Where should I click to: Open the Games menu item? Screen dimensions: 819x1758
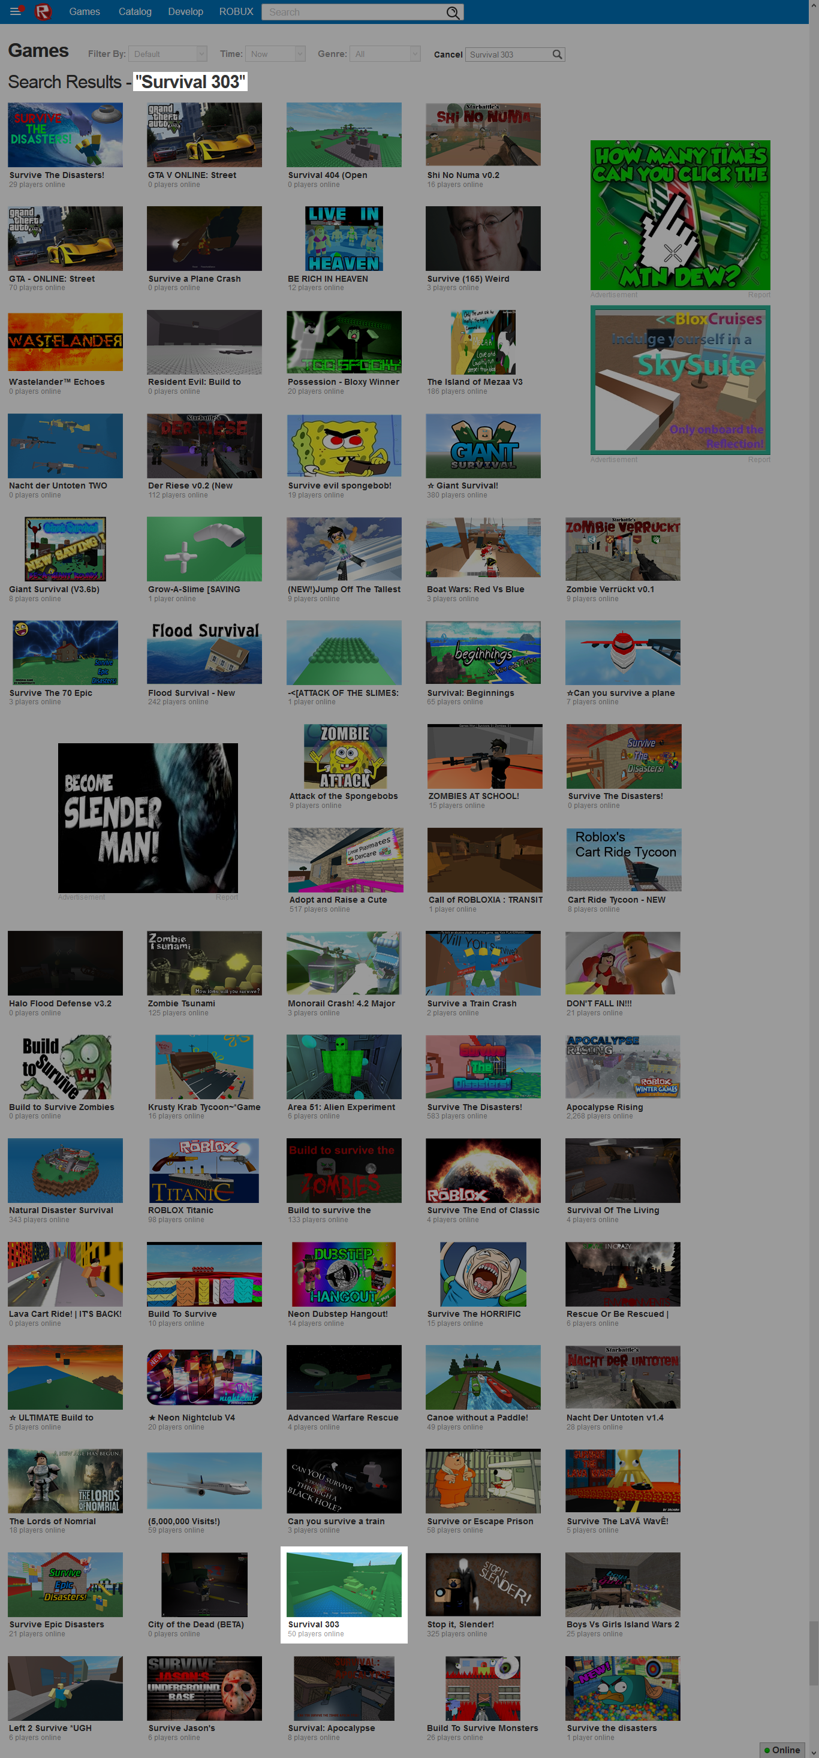click(x=85, y=11)
